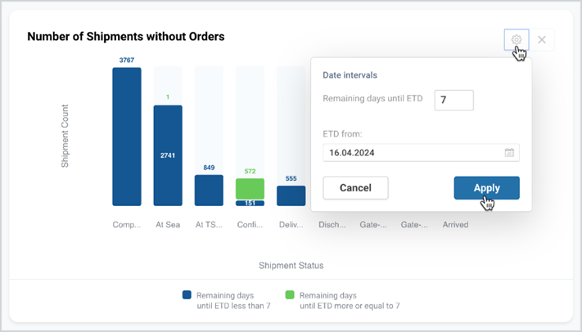Select the ETD from date field
The width and height of the screenshot is (582, 332).
[421, 152]
